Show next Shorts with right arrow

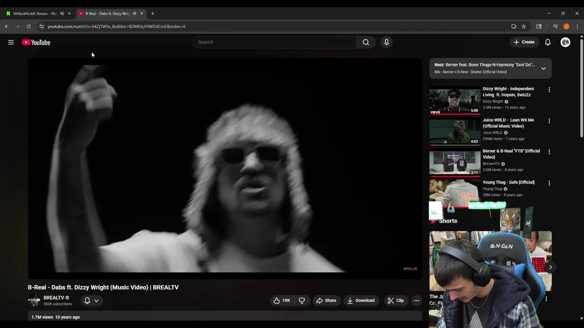[550, 267]
